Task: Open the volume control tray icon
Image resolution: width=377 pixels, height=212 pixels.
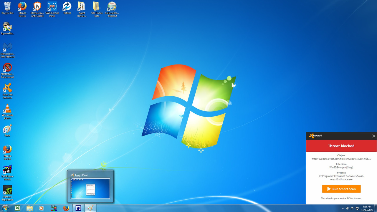Action: pyautogui.click(x=348, y=208)
